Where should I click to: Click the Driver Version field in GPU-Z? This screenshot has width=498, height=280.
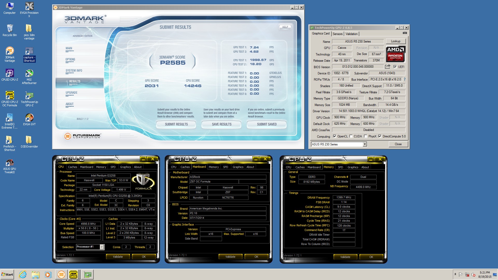(x=369, y=111)
